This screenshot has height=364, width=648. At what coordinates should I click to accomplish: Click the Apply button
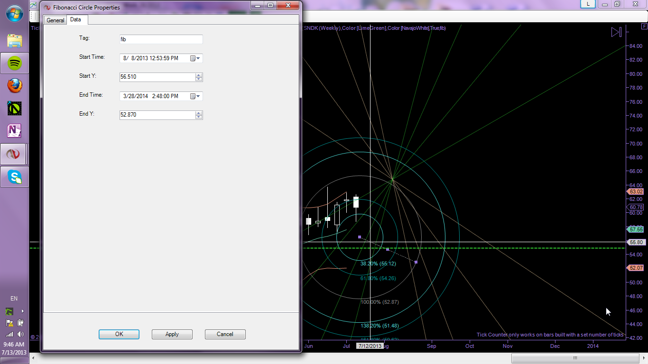pos(172,334)
